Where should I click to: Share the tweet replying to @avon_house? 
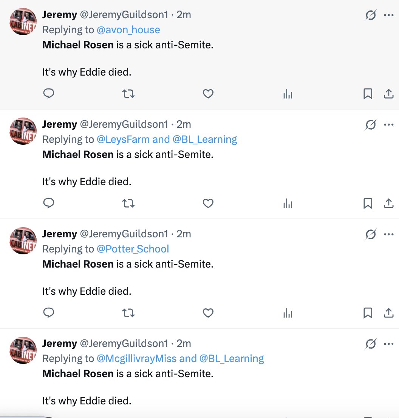click(x=388, y=94)
